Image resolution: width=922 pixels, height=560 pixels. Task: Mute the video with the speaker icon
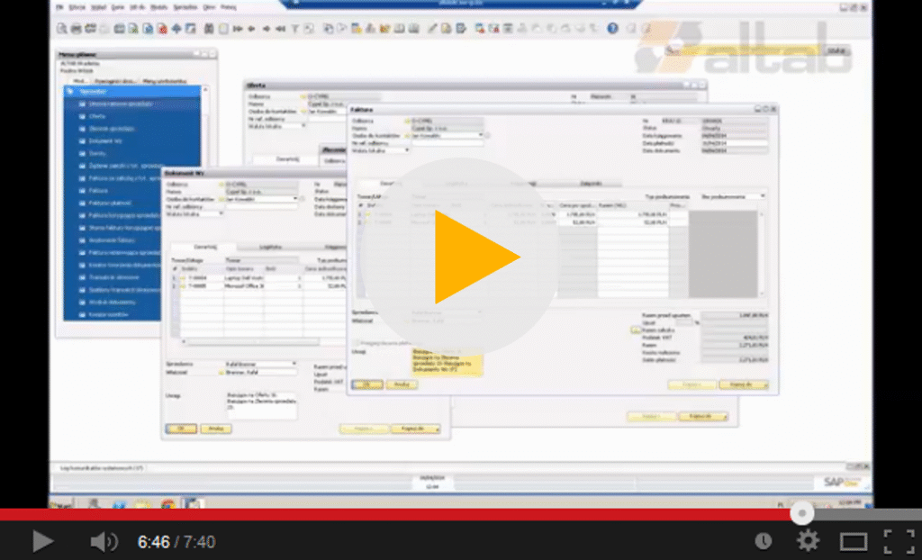tap(104, 541)
